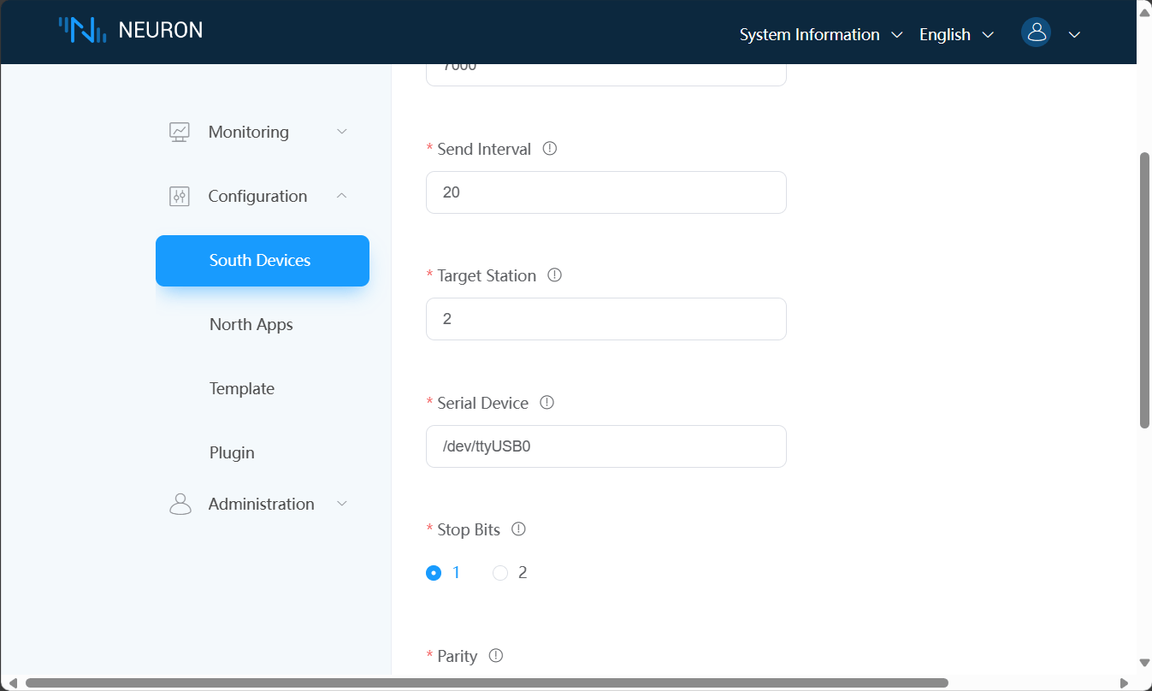Click the Parity info icon
1152x691 pixels.
point(496,655)
